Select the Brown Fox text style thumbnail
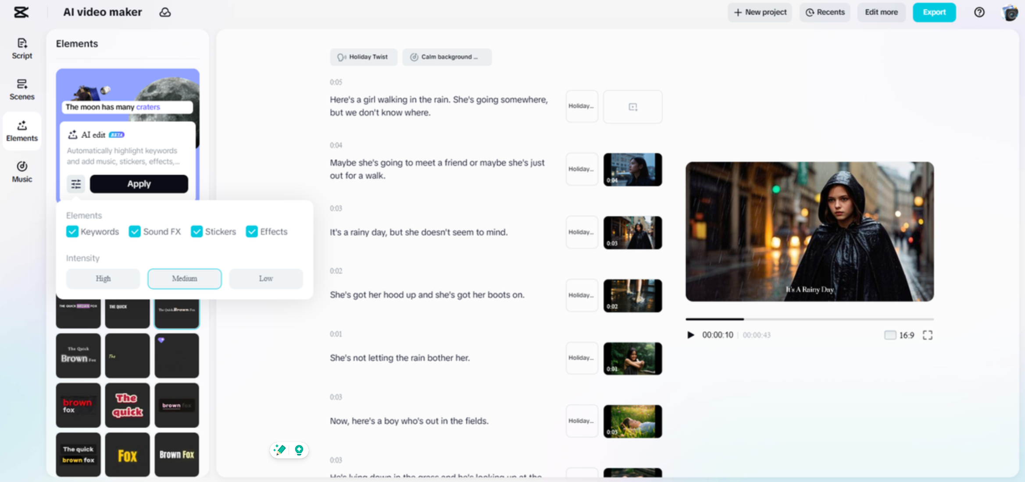Viewport: 1025px width, 482px height. (176, 454)
